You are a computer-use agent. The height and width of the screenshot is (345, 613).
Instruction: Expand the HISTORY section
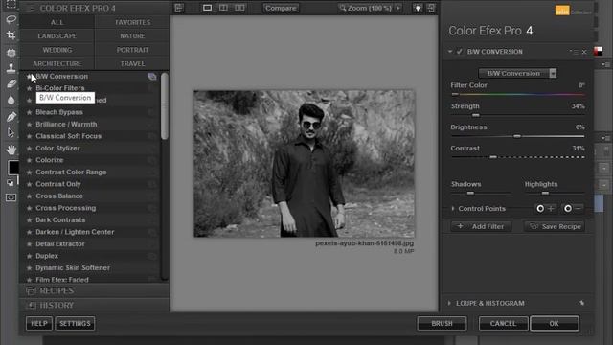pyautogui.click(x=94, y=305)
